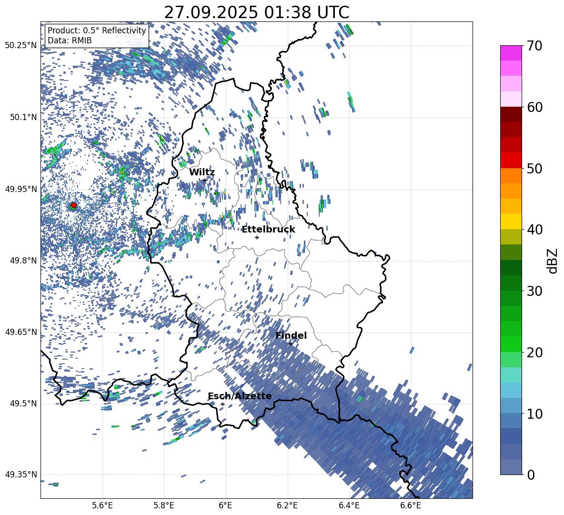Click the 'Data: RMIB' label
The image size is (564, 515).
[70, 40]
